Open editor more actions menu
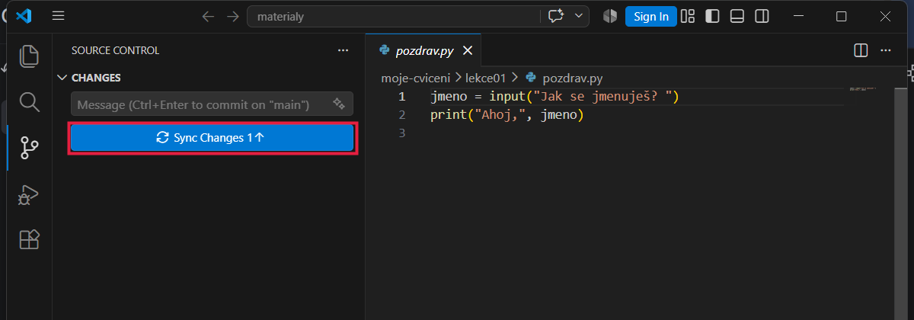The height and width of the screenshot is (320, 914). tap(885, 50)
